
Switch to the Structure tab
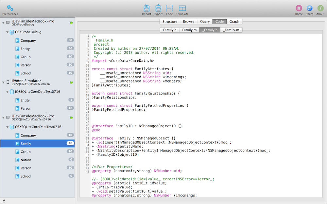pyautogui.click(x=169, y=22)
